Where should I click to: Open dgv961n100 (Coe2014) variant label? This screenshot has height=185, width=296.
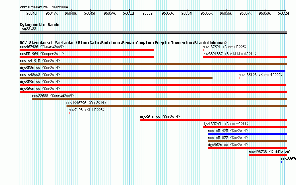[160, 117]
